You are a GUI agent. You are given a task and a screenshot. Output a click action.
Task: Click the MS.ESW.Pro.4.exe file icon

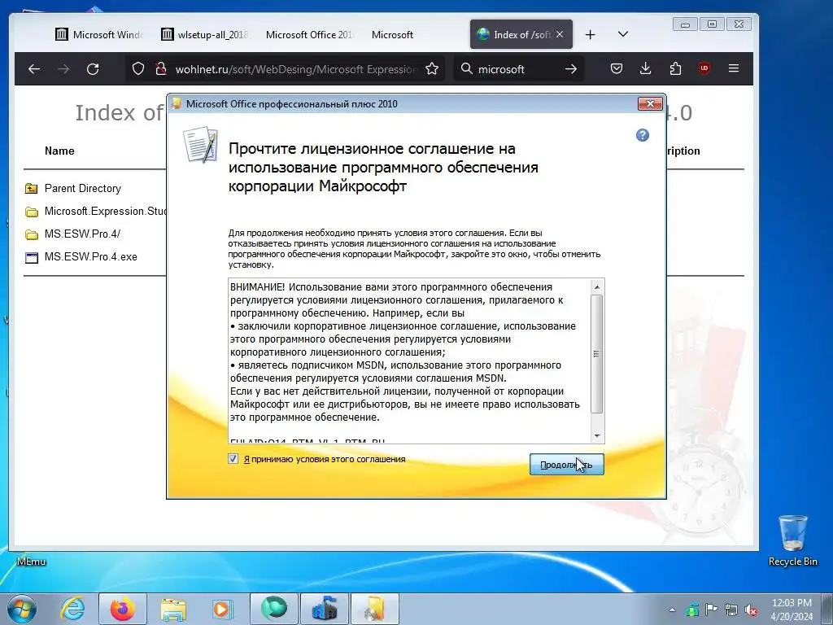tap(32, 258)
